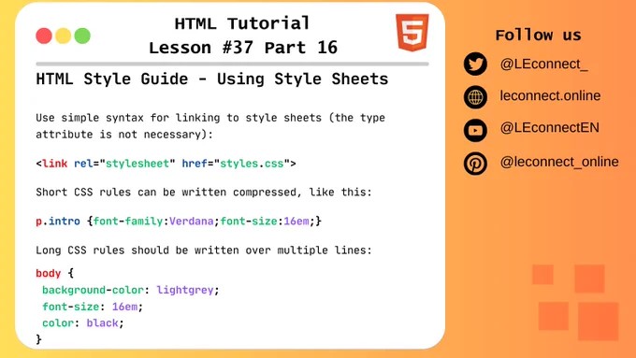The width and height of the screenshot is (636, 358).
Task: Click the green window dot
Action: (82, 36)
